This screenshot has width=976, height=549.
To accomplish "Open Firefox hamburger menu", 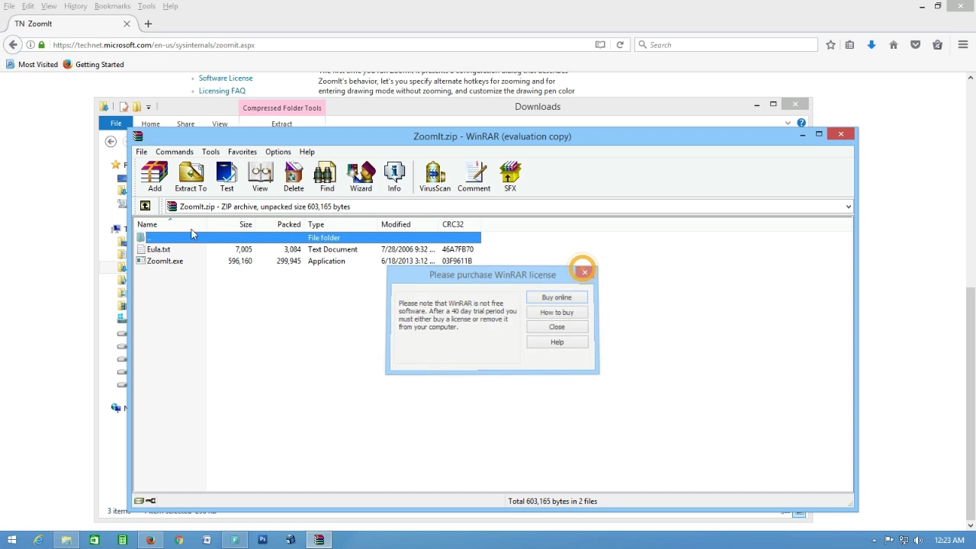I will pyautogui.click(x=965, y=45).
